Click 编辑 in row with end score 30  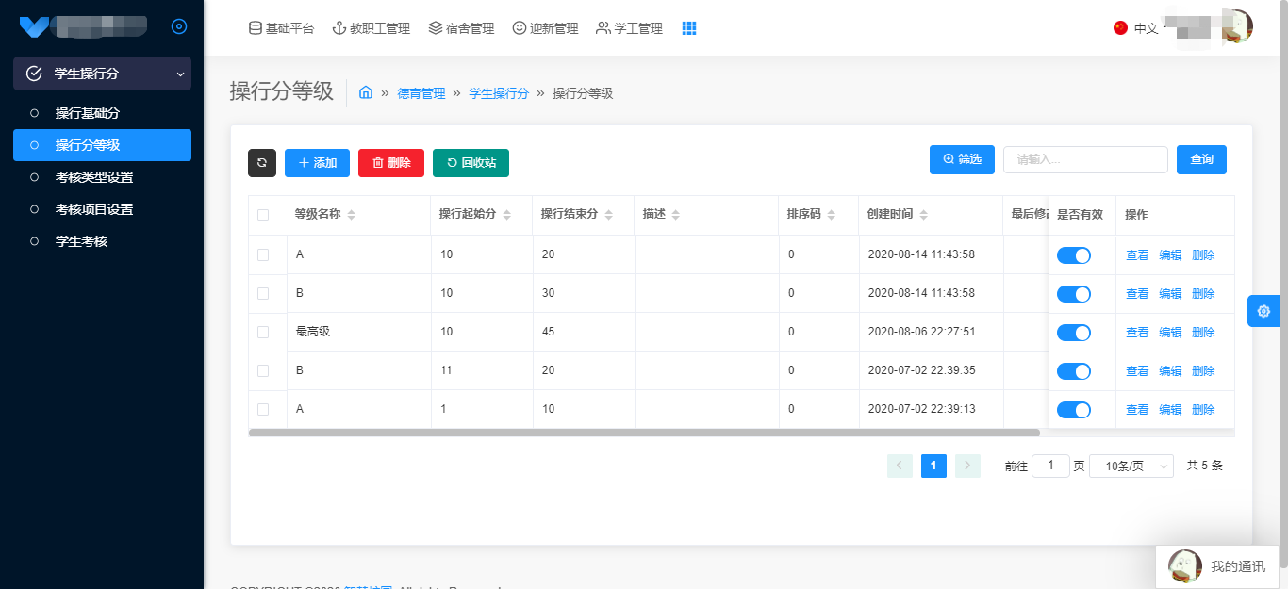(x=1170, y=294)
